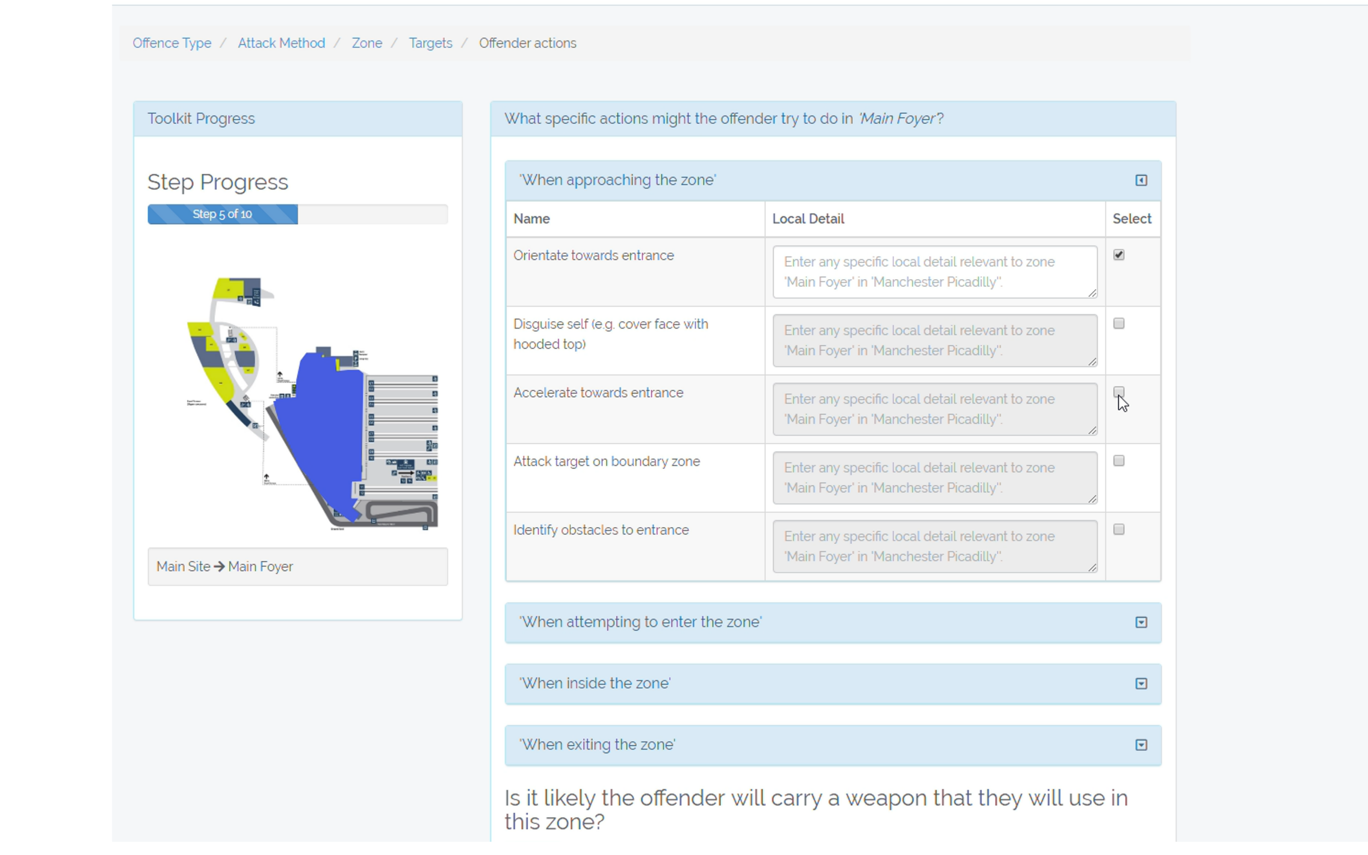Click the Manchester Piccadilly site map thumbnail

pos(313,403)
